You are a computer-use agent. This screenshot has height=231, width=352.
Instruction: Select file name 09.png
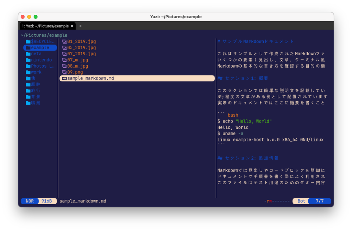[x=75, y=72]
